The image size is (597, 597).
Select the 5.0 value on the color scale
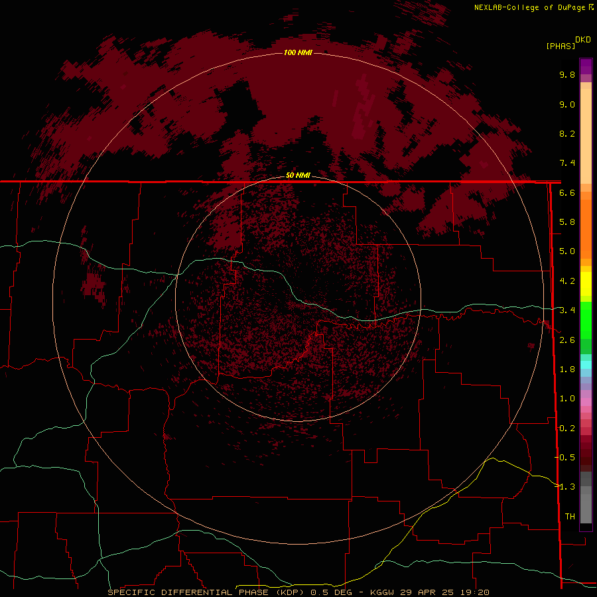567,251
